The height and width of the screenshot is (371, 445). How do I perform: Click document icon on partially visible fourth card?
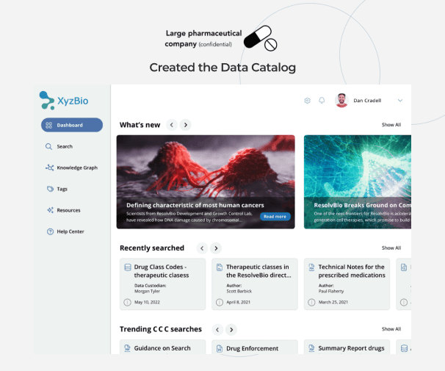click(x=404, y=267)
